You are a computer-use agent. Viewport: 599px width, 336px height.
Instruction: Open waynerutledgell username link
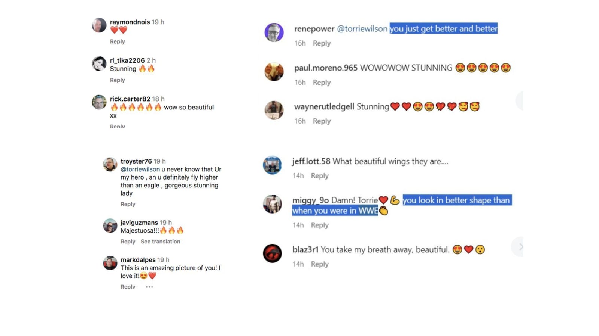click(324, 107)
